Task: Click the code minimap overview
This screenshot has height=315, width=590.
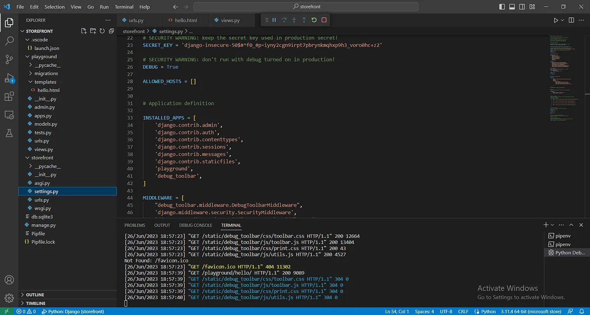Action: pyautogui.click(x=562, y=78)
